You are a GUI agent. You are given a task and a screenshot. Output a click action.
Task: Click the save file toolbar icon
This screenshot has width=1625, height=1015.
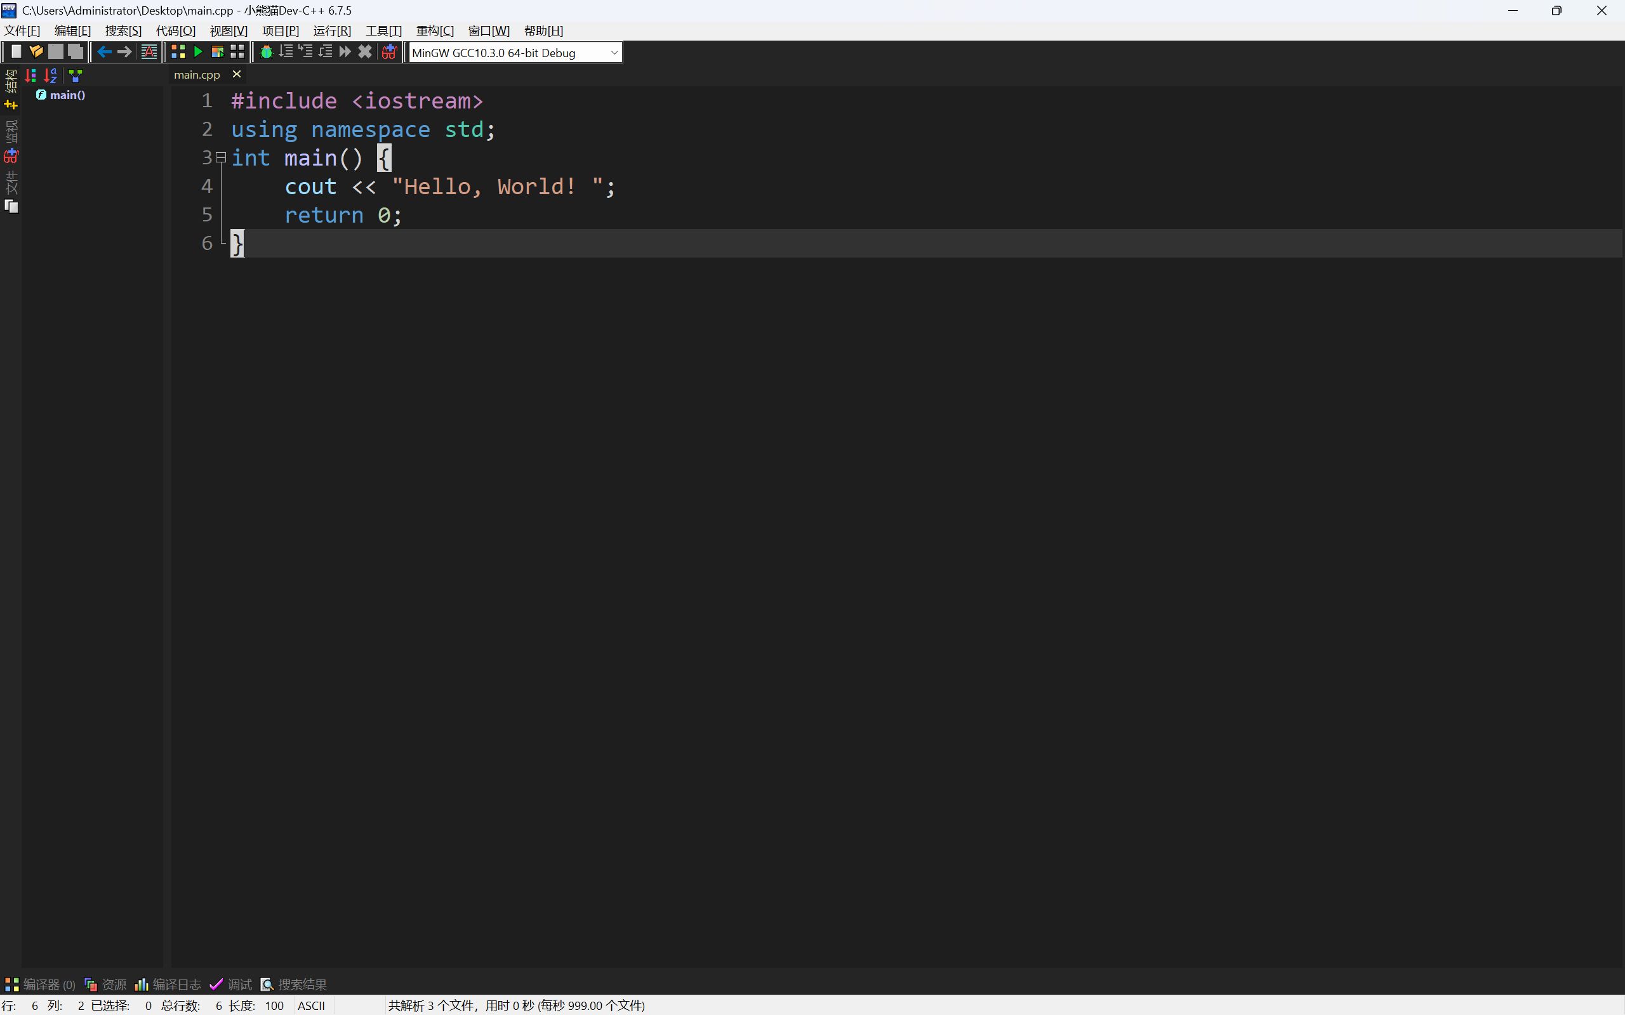click(56, 51)
